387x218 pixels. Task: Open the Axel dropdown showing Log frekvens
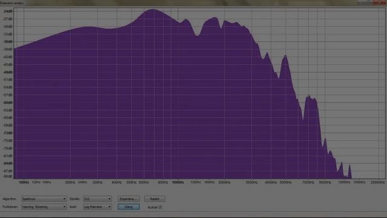click(97, 206)
